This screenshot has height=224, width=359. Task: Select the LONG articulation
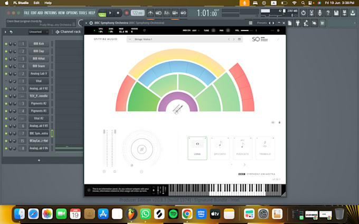[197, 148]
